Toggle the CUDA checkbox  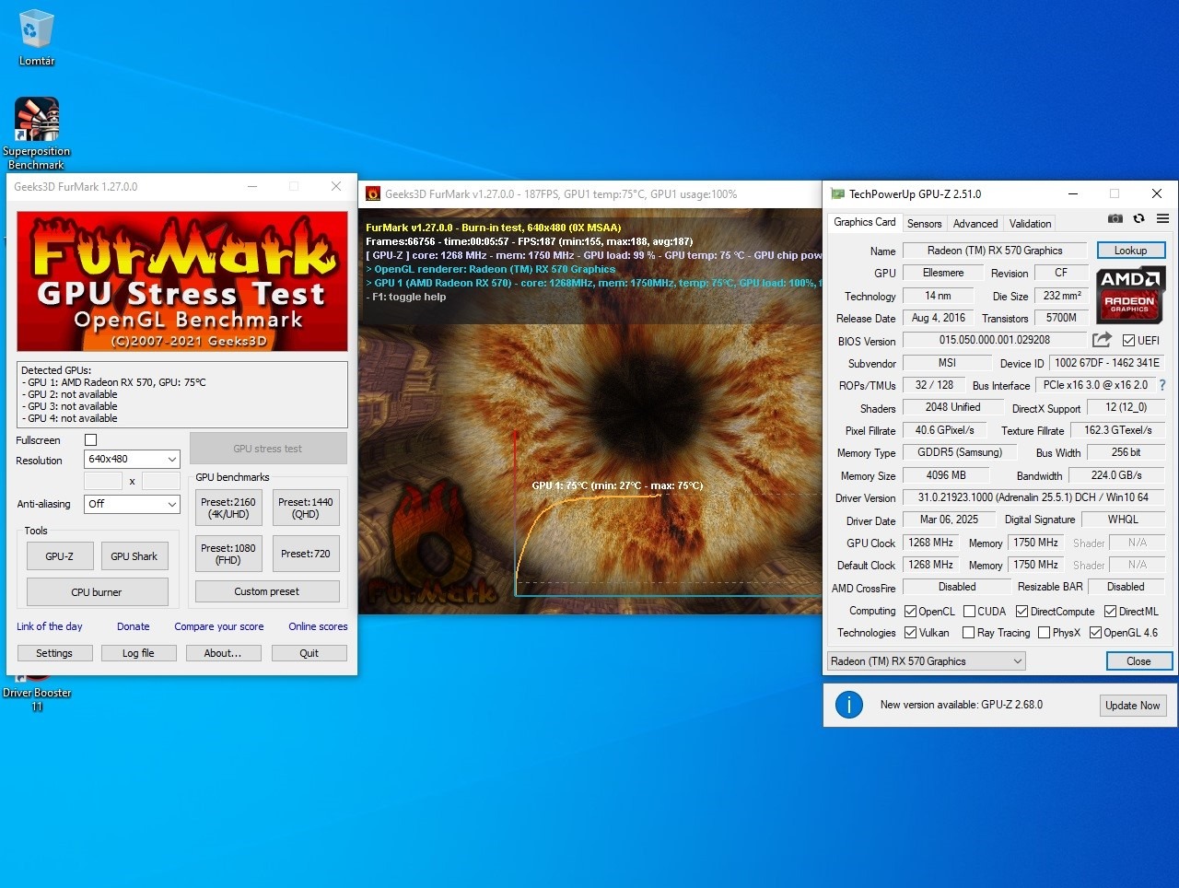pyautogui.click(x=969, y=612)
